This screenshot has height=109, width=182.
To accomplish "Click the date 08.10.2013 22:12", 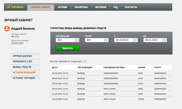I will (60, 79).
